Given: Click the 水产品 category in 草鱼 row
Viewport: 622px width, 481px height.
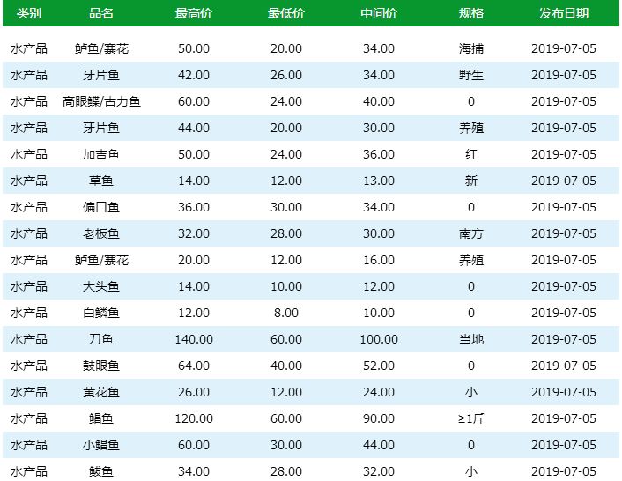Looking at the screenshot, I should (x=28, y=181).
